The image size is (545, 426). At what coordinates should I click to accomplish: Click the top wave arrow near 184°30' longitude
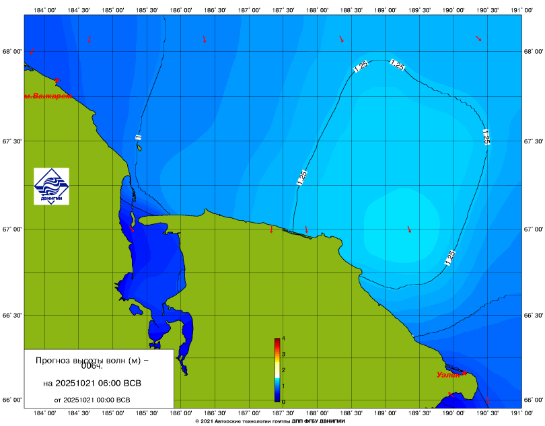tap(89, 40)
